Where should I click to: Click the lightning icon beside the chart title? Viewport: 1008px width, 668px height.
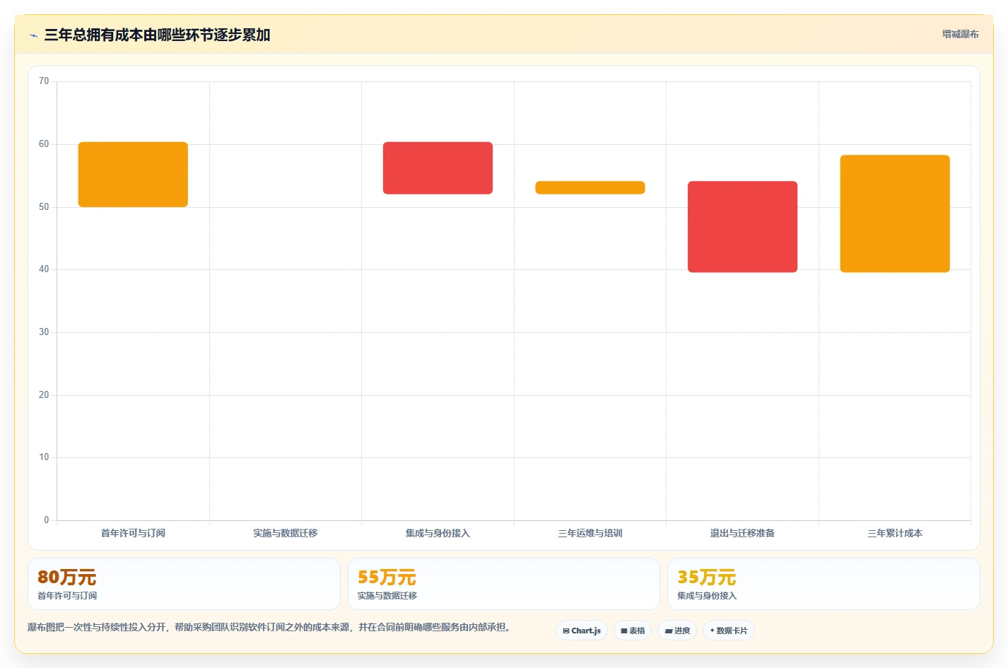33,35
